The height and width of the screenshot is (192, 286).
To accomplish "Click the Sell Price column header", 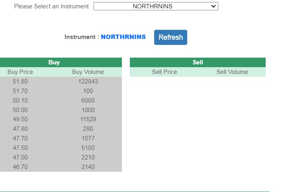I will click(x=165, y=72).
